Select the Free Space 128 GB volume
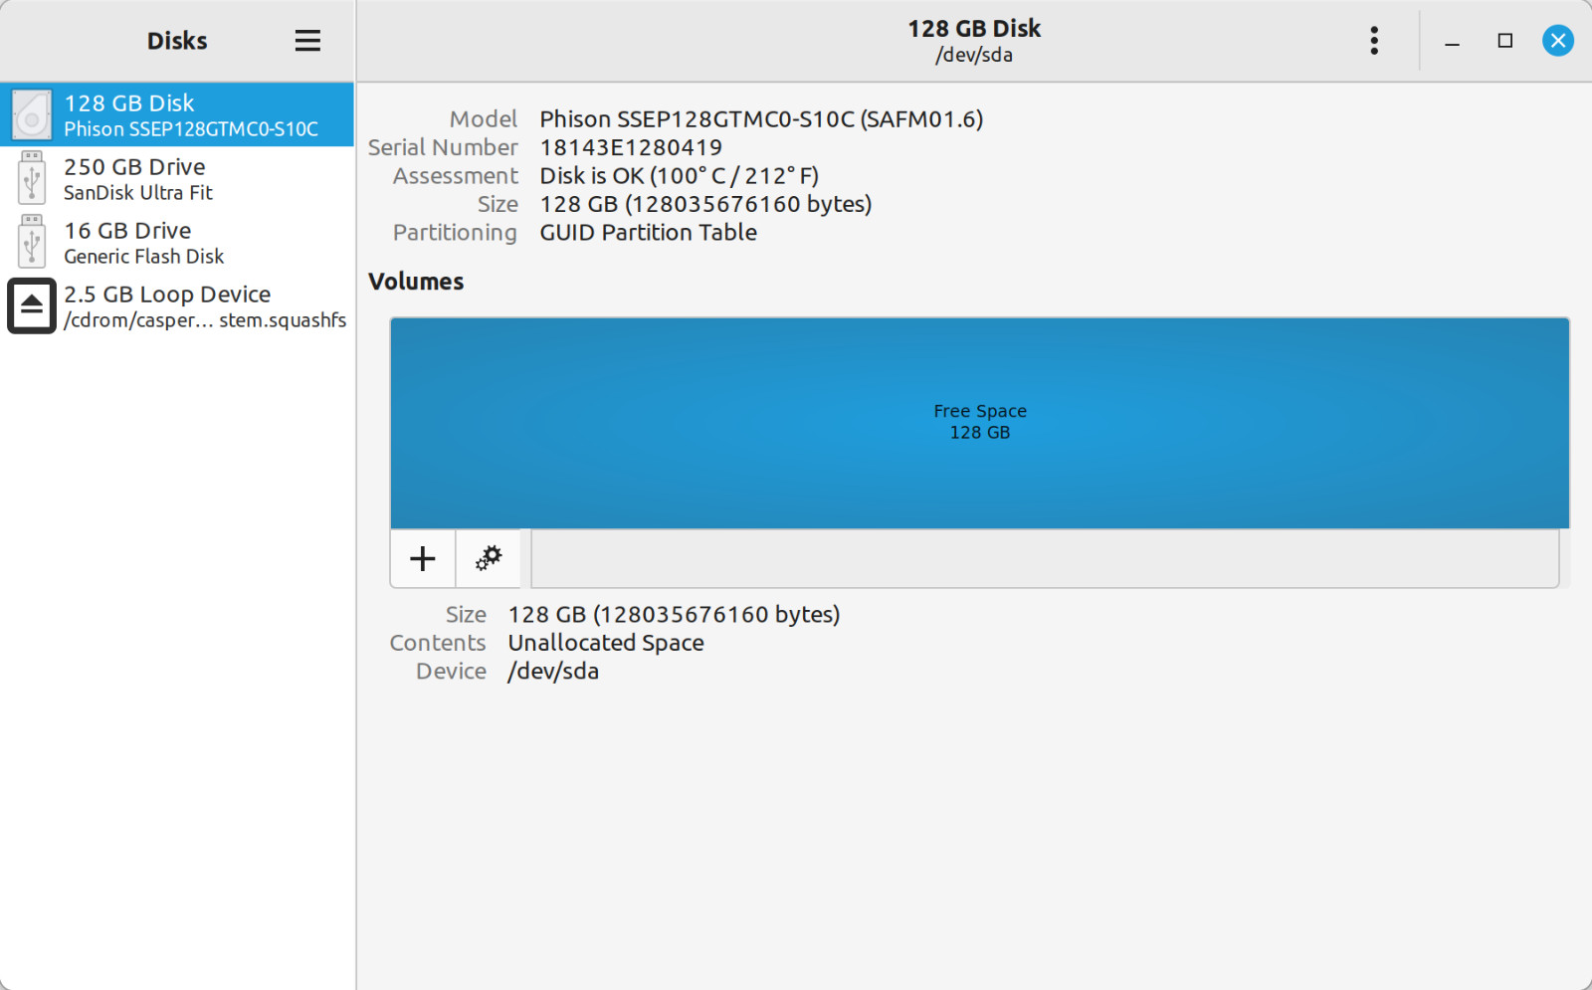The image size is (1592, 990). 980,423
